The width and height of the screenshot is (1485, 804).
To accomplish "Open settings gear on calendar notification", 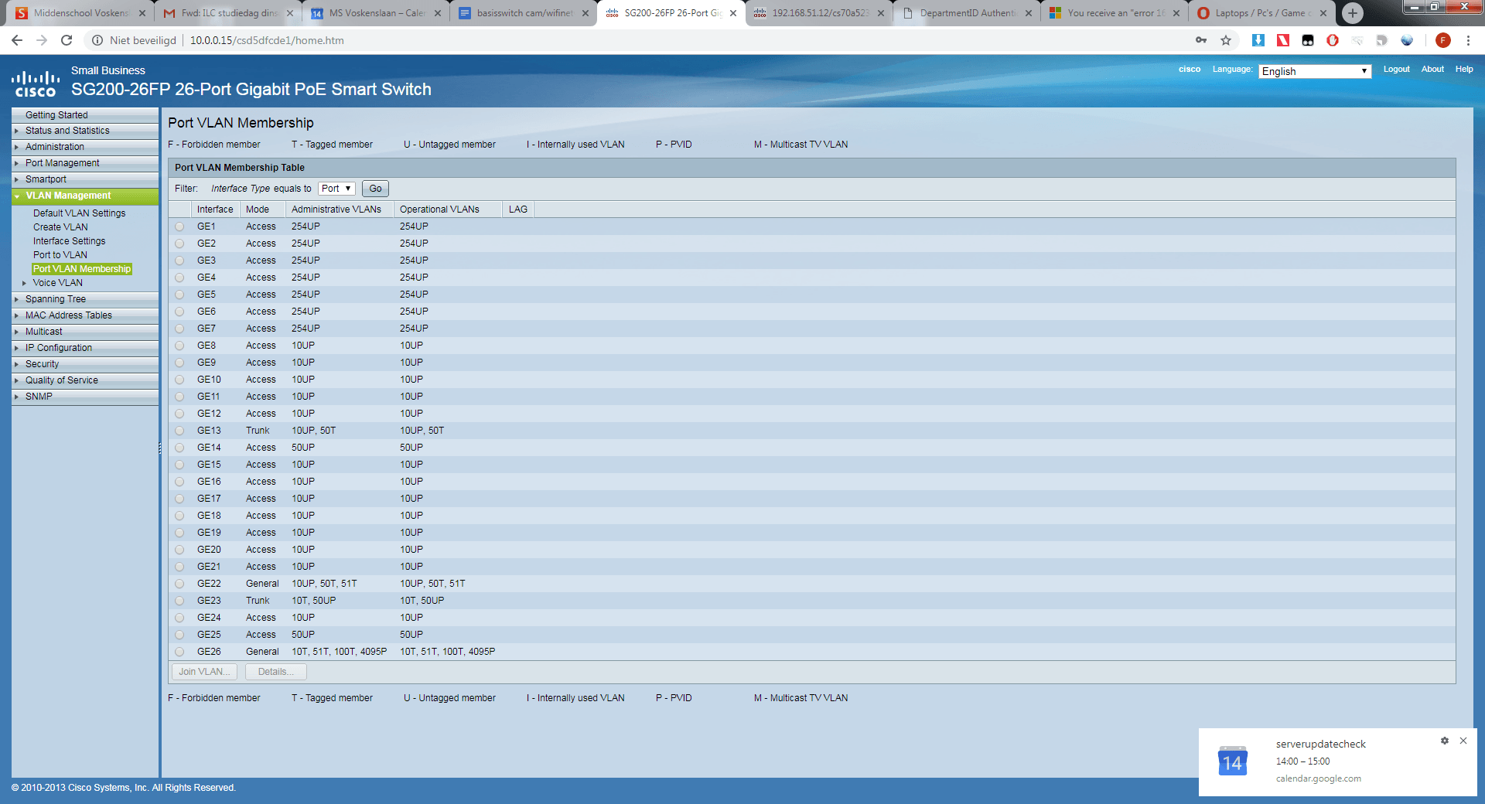I will pos(1444,741).
